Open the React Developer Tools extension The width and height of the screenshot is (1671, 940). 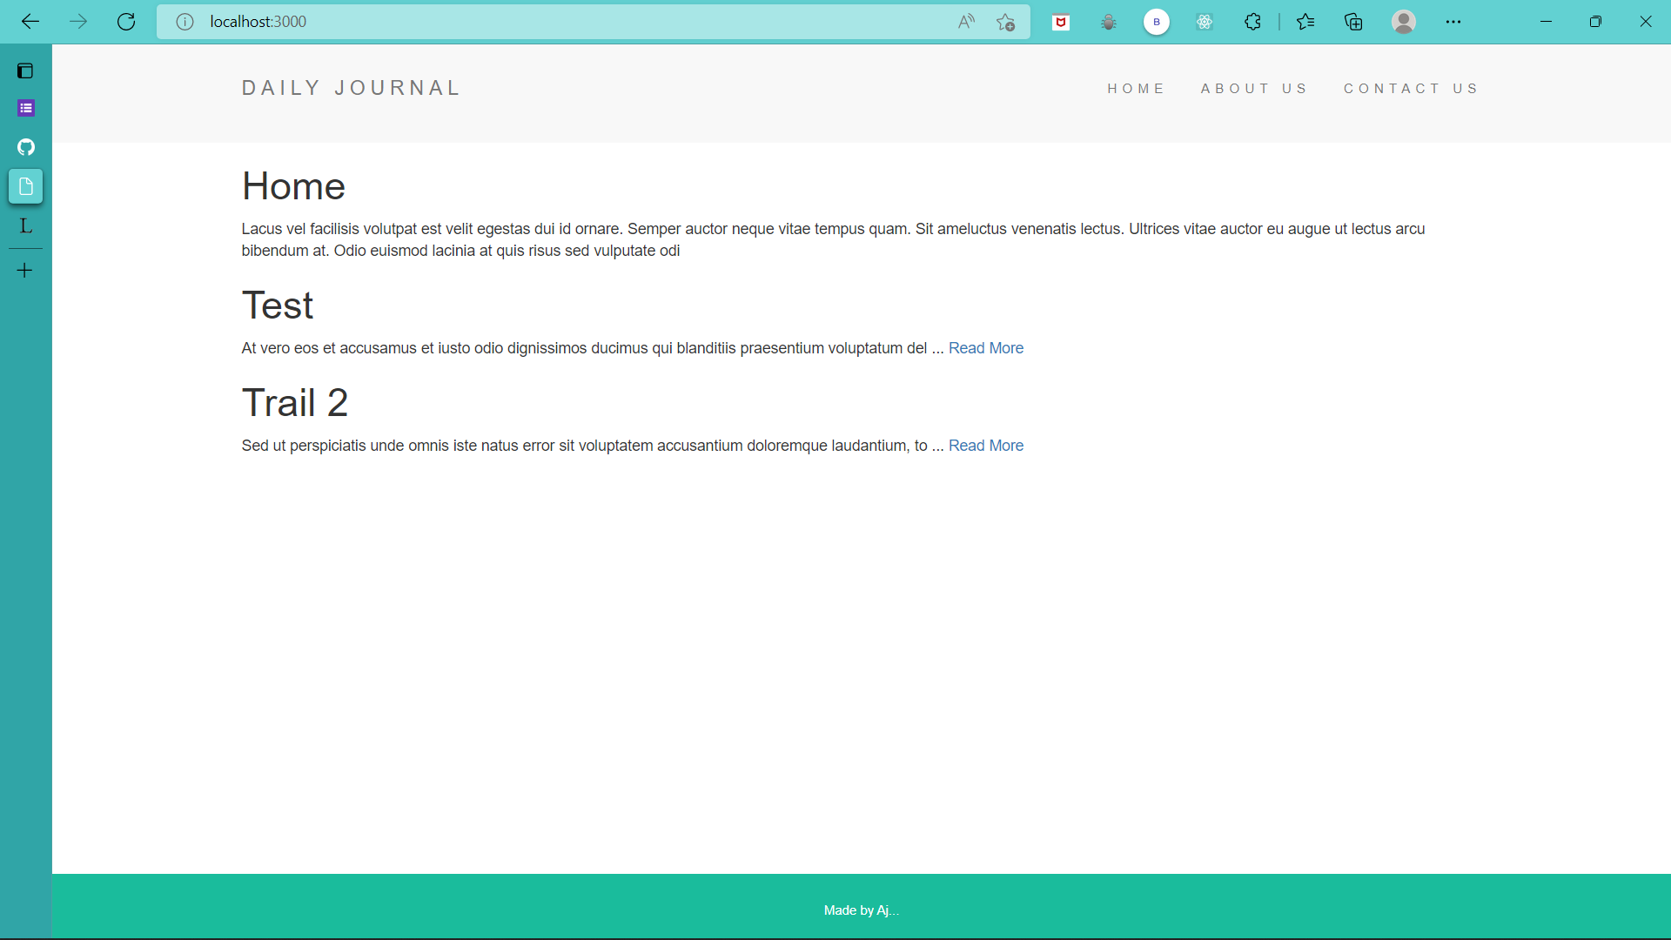[x=1205, y=22]
